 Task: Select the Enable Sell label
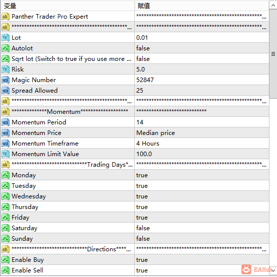point(27,270)
